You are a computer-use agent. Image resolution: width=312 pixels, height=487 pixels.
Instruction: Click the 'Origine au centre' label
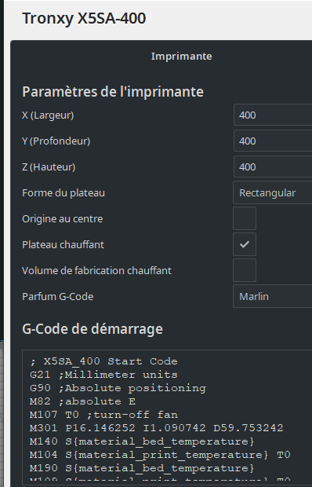click(62, 218)
